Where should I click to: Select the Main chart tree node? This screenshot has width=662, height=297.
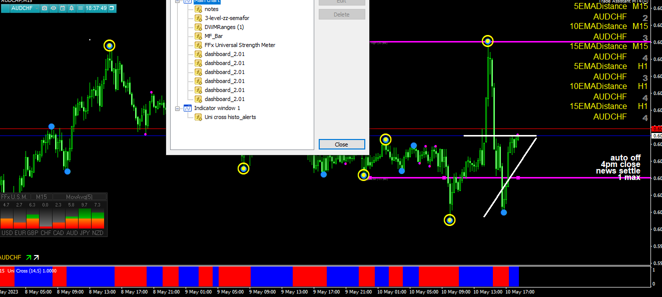207,1
